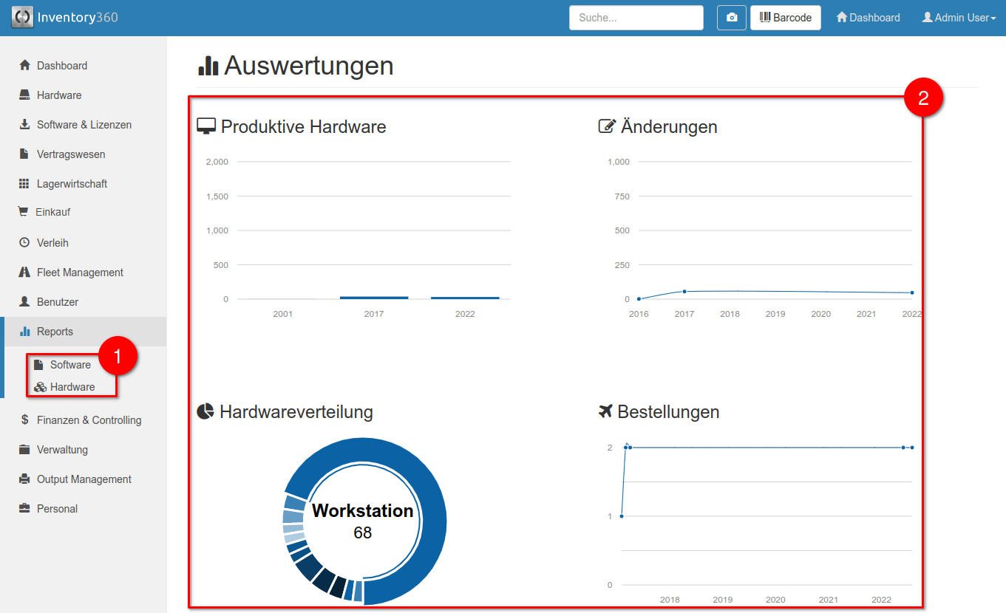
Task: Open Vertragswesen using its document icon
Action: [x=24, y=154]
